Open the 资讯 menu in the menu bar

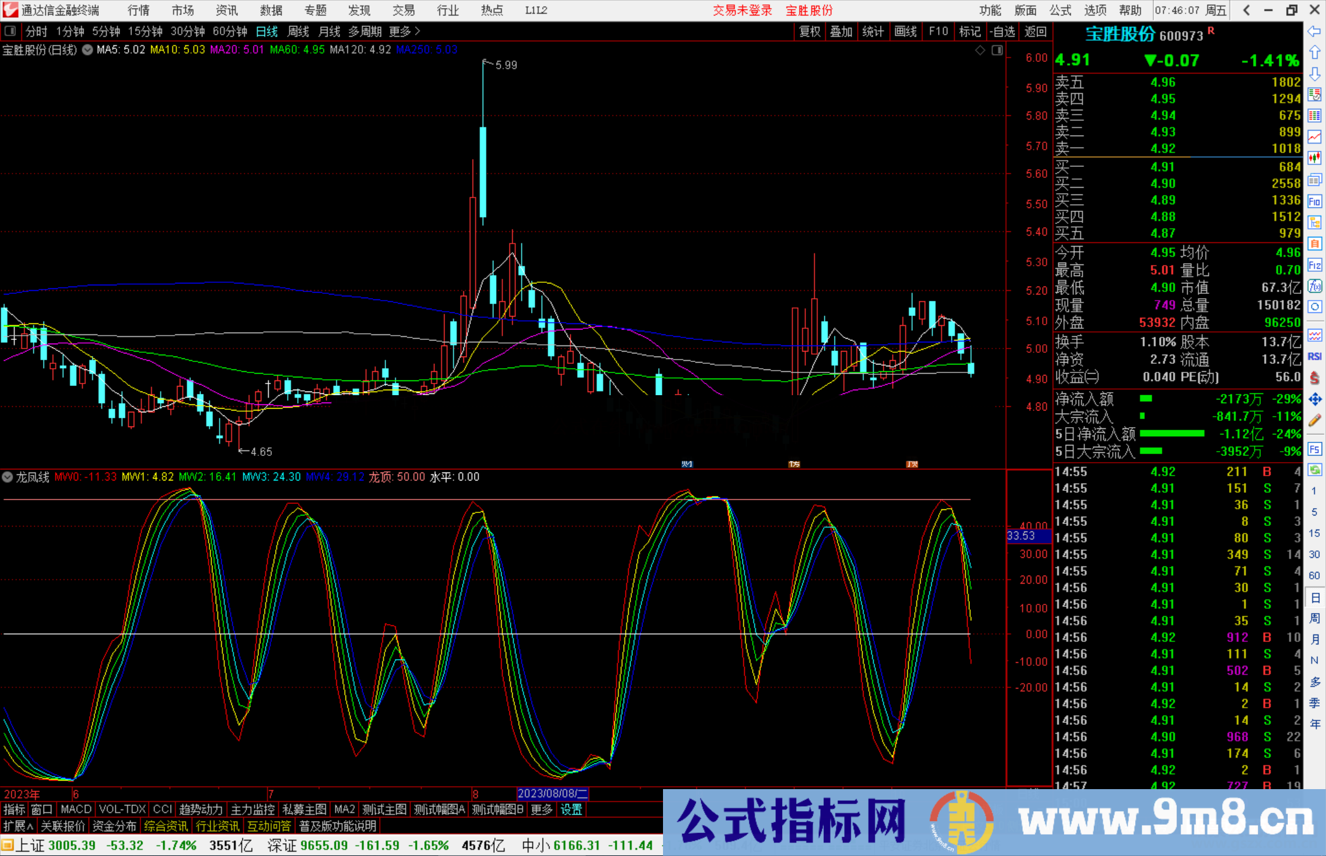click(226, 10)
